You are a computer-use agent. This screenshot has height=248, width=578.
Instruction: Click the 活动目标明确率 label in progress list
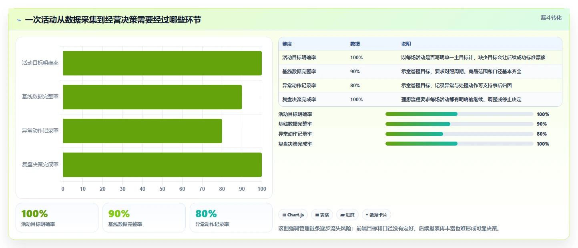click(x=295, y=114)
